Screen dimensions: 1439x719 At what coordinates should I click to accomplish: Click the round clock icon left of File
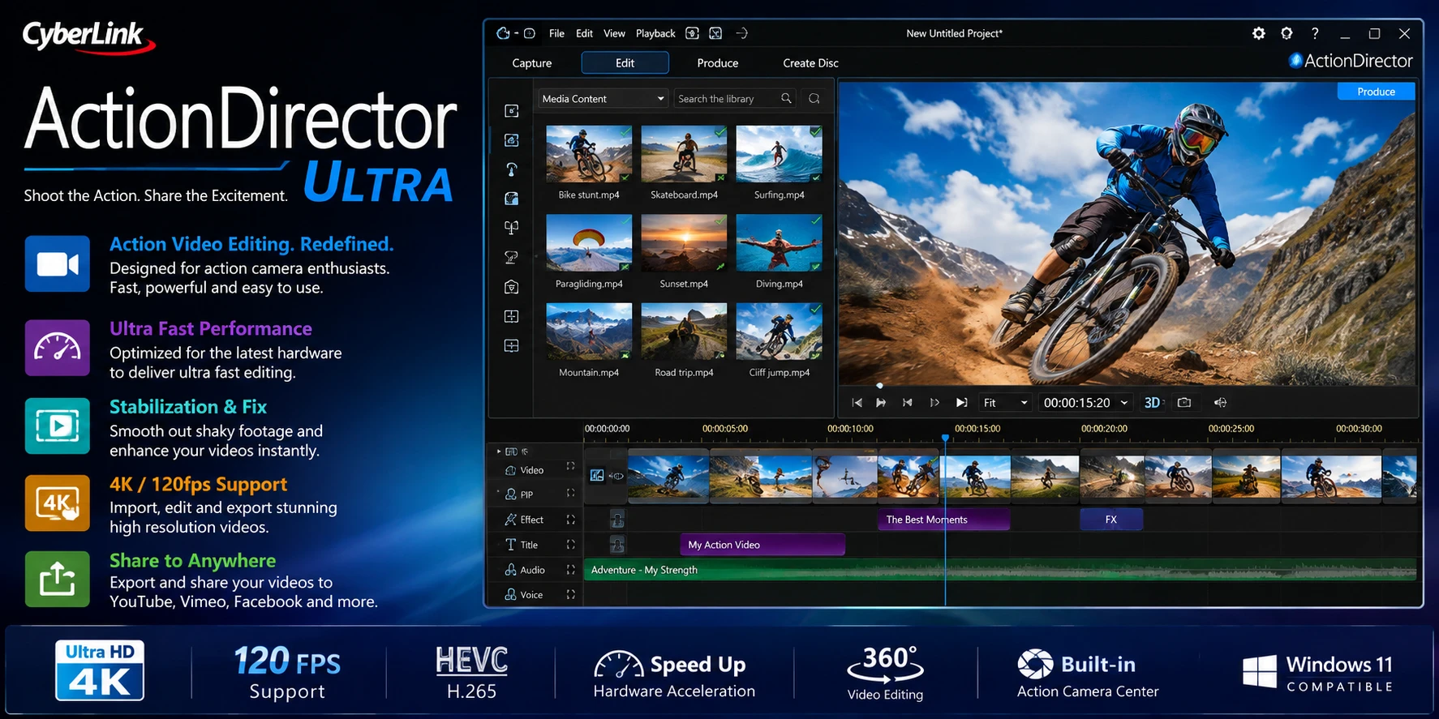[x=530, y=33]
